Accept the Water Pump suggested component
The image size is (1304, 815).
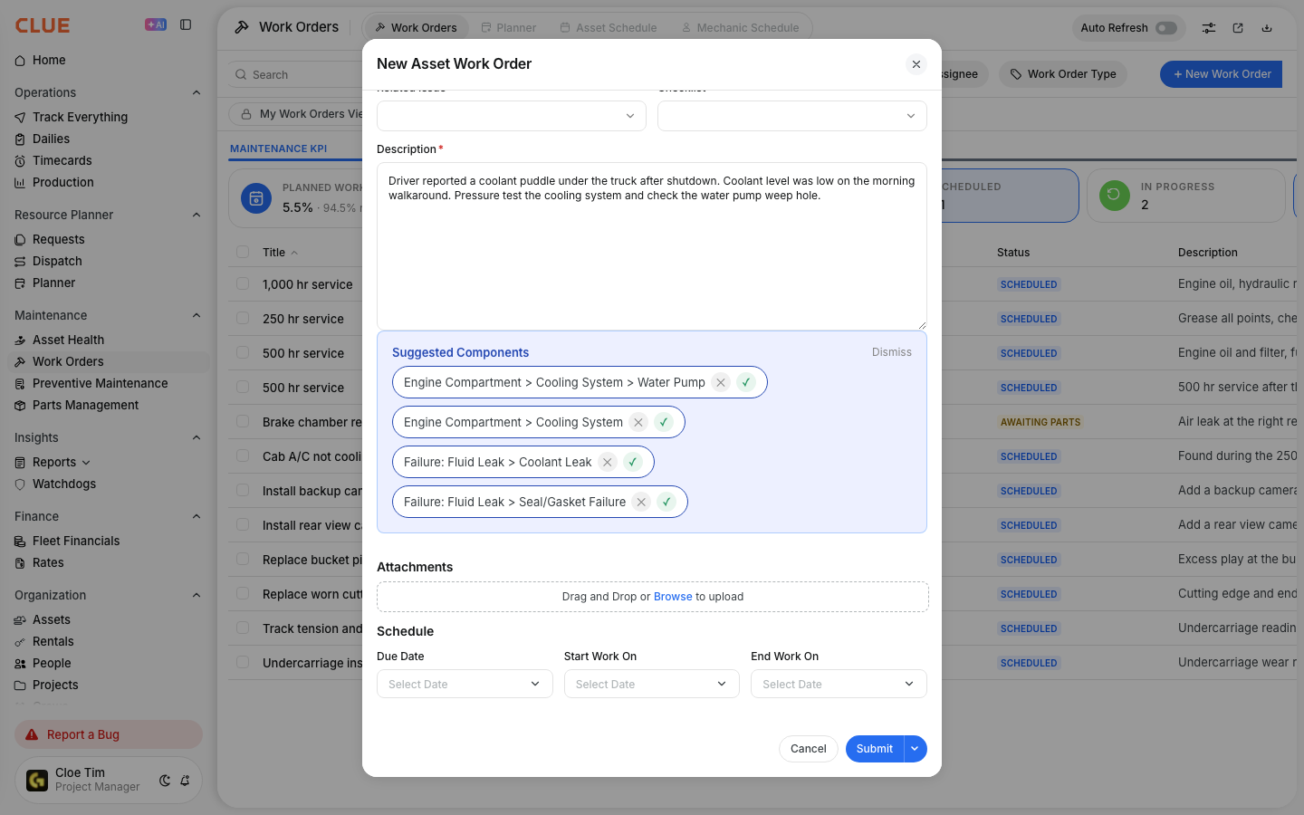[x=746, y=382]
